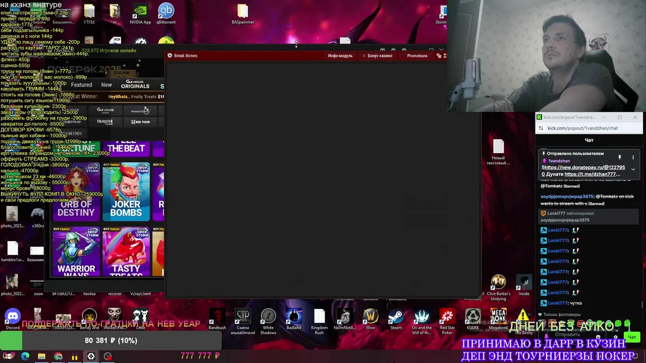Launch the Steam desktop shortcut
The height and width of the screenshot is (363, 646).
[396, 320]
